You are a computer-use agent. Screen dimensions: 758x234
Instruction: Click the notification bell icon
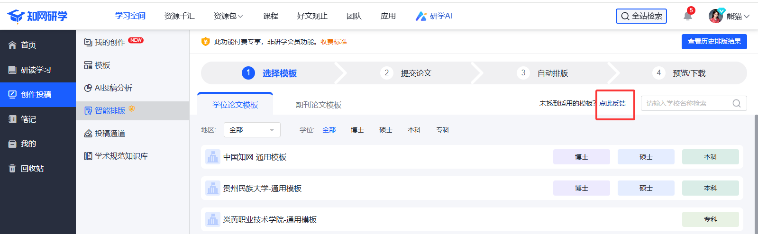[687, 16]
